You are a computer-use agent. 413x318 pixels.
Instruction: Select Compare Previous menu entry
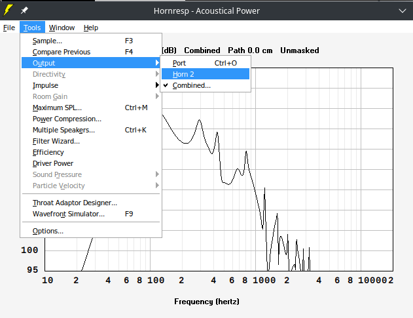tap(91, 52)
